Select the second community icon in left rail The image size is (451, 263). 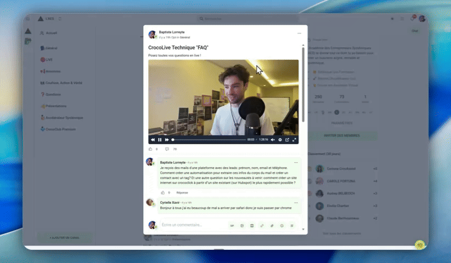(x=28, y=42)
